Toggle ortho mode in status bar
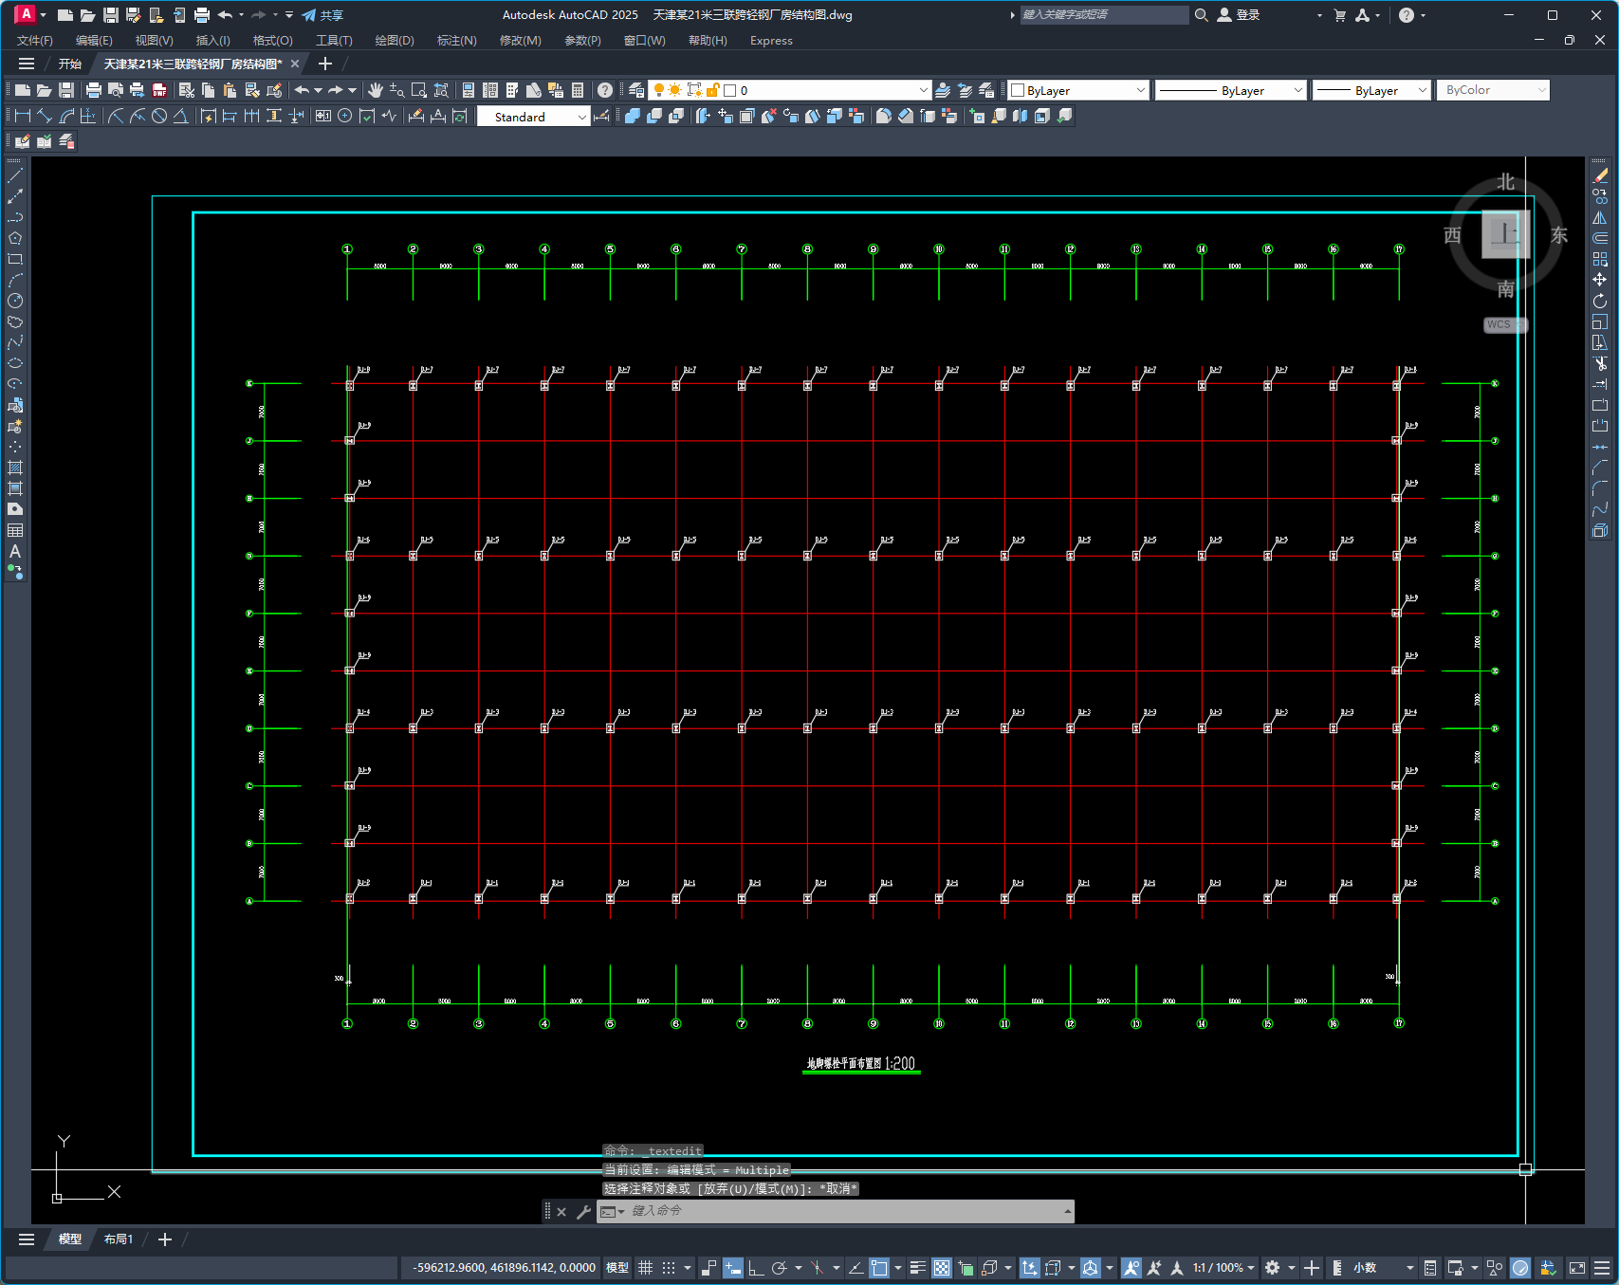Screen dimensions: 1619x1285 coord(756,1268)
